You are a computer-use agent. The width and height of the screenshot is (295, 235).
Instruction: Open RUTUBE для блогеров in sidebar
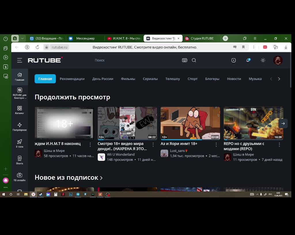click(20, 93)
